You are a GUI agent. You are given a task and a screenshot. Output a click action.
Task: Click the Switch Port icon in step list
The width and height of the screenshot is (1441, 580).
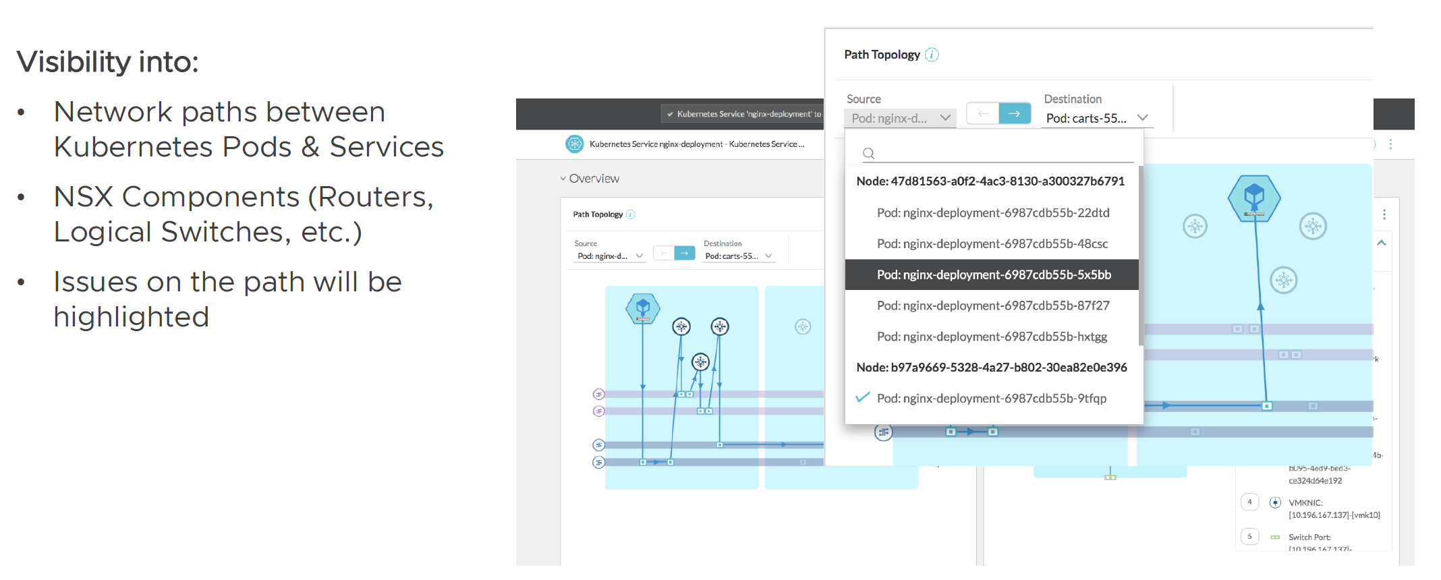[x=1275, y=538]
